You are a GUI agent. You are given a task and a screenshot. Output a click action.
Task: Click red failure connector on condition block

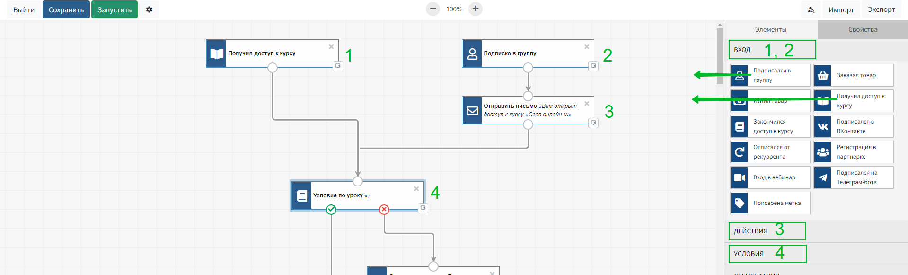(x=384, y=209)
